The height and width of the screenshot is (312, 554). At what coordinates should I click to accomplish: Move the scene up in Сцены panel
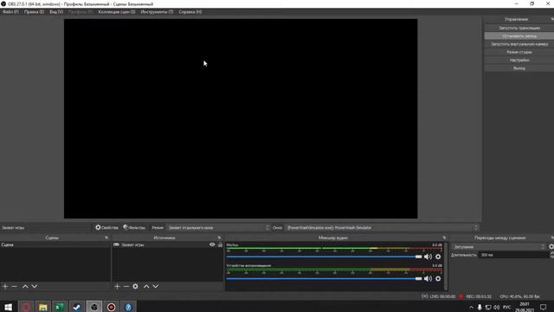pos(25,286)
